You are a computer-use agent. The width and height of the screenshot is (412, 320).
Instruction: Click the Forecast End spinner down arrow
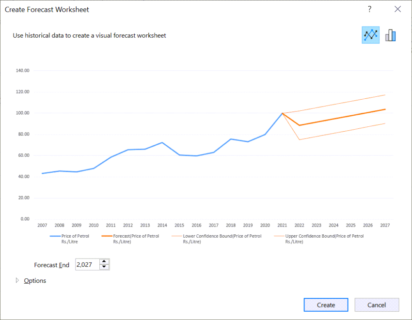(x=104, y=267)
